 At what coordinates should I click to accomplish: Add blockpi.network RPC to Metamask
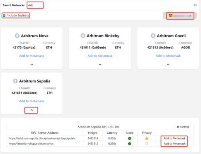(175, 138)
